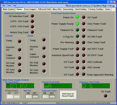Click the Cathode Temp indicator LED

(20, 41)
